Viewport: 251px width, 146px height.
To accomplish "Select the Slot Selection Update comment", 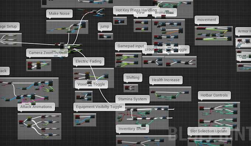I will (209, 131).
